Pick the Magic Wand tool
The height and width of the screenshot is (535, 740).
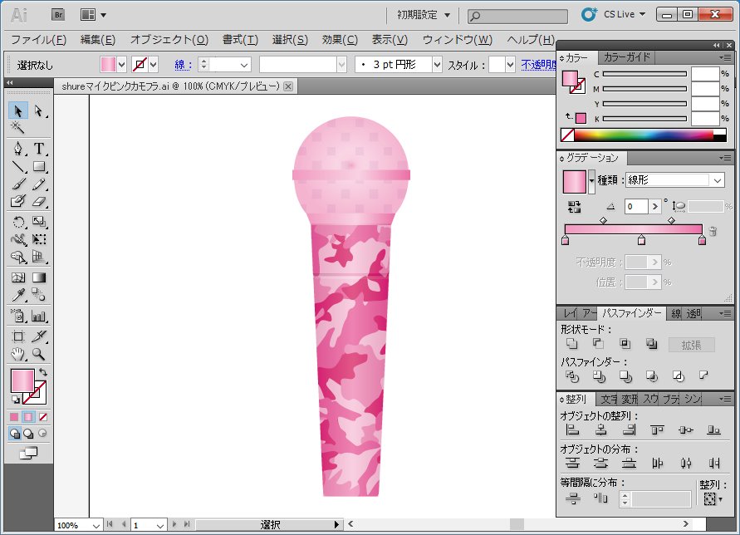[x=18, y=129]
